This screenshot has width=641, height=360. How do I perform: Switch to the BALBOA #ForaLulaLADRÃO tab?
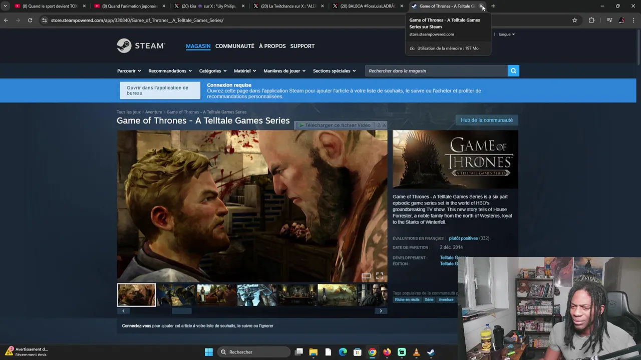click(368, 6)
